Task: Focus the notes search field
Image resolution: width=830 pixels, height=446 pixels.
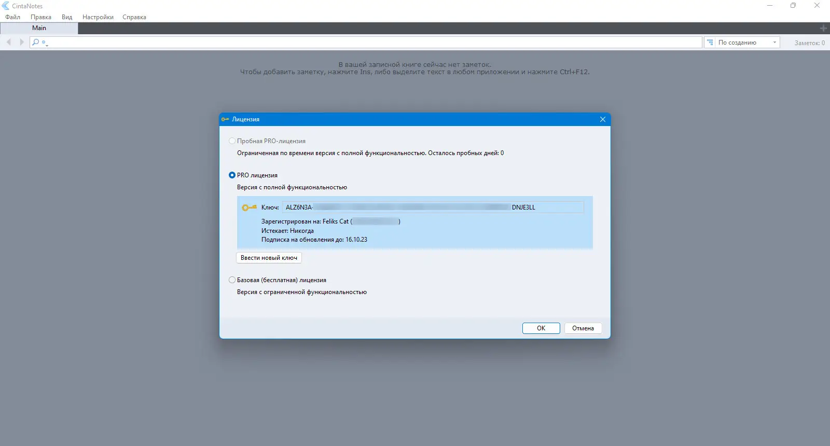Action: point(366,43)
